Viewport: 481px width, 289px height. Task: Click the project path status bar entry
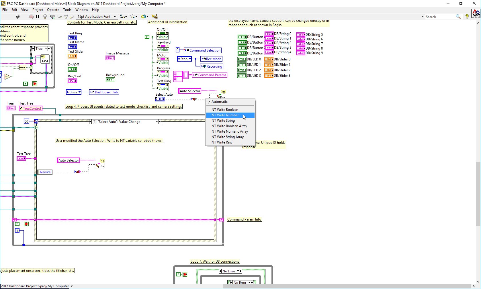pyautogui.click(x=35, y=286)
